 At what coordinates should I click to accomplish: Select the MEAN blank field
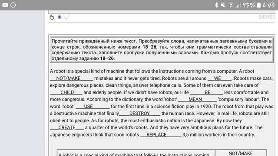[x=197, y=99]
